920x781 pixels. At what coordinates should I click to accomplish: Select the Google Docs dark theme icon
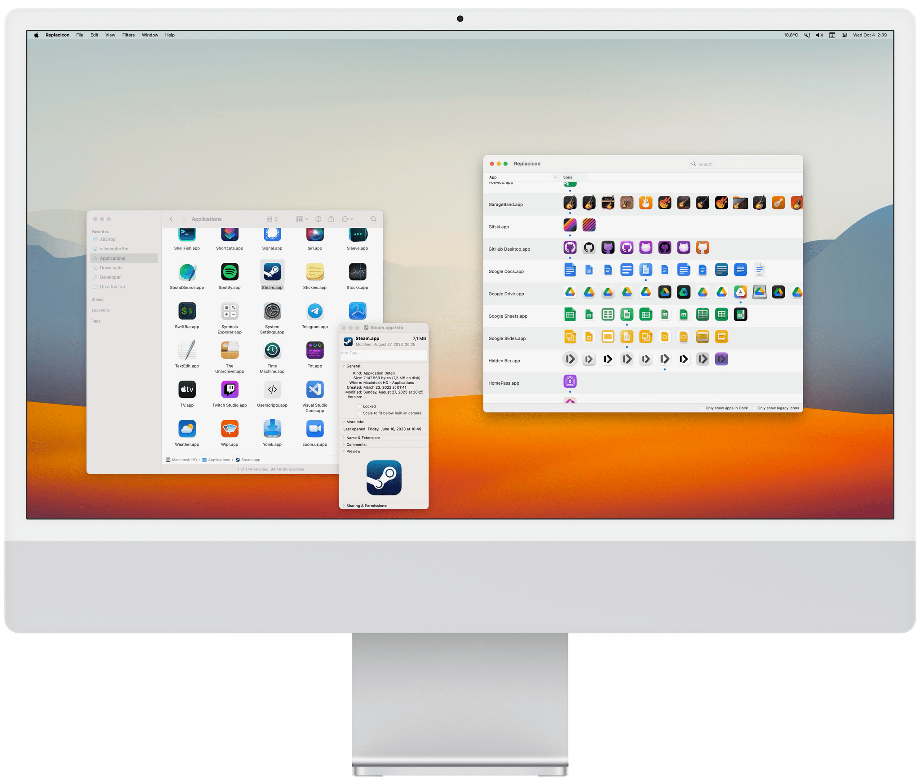722,271
